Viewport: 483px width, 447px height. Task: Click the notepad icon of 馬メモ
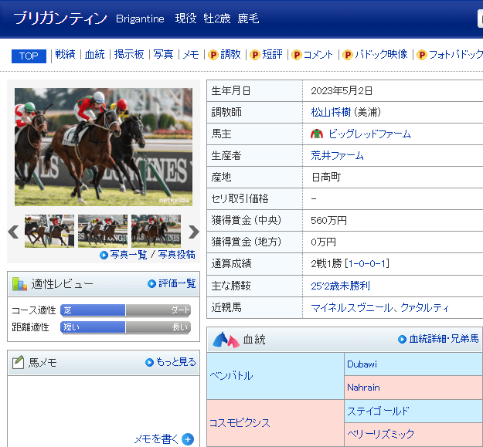click(19, 362)
